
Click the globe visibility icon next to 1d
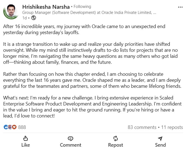point(34,18)
